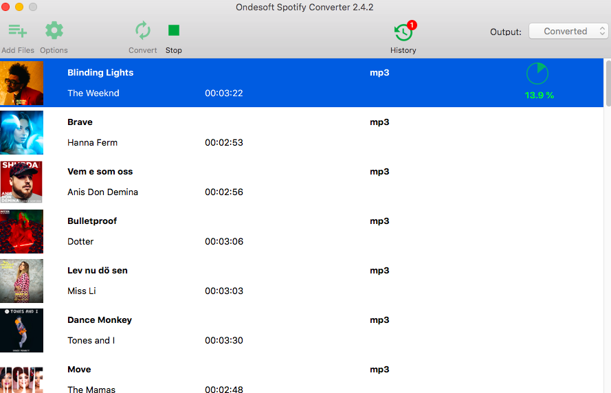611x393 pixels.
Task: Click the red History notification badge
Action: [x=412, y=25]
